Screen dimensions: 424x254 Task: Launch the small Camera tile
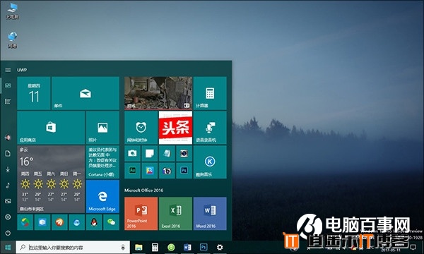[133, 153]
